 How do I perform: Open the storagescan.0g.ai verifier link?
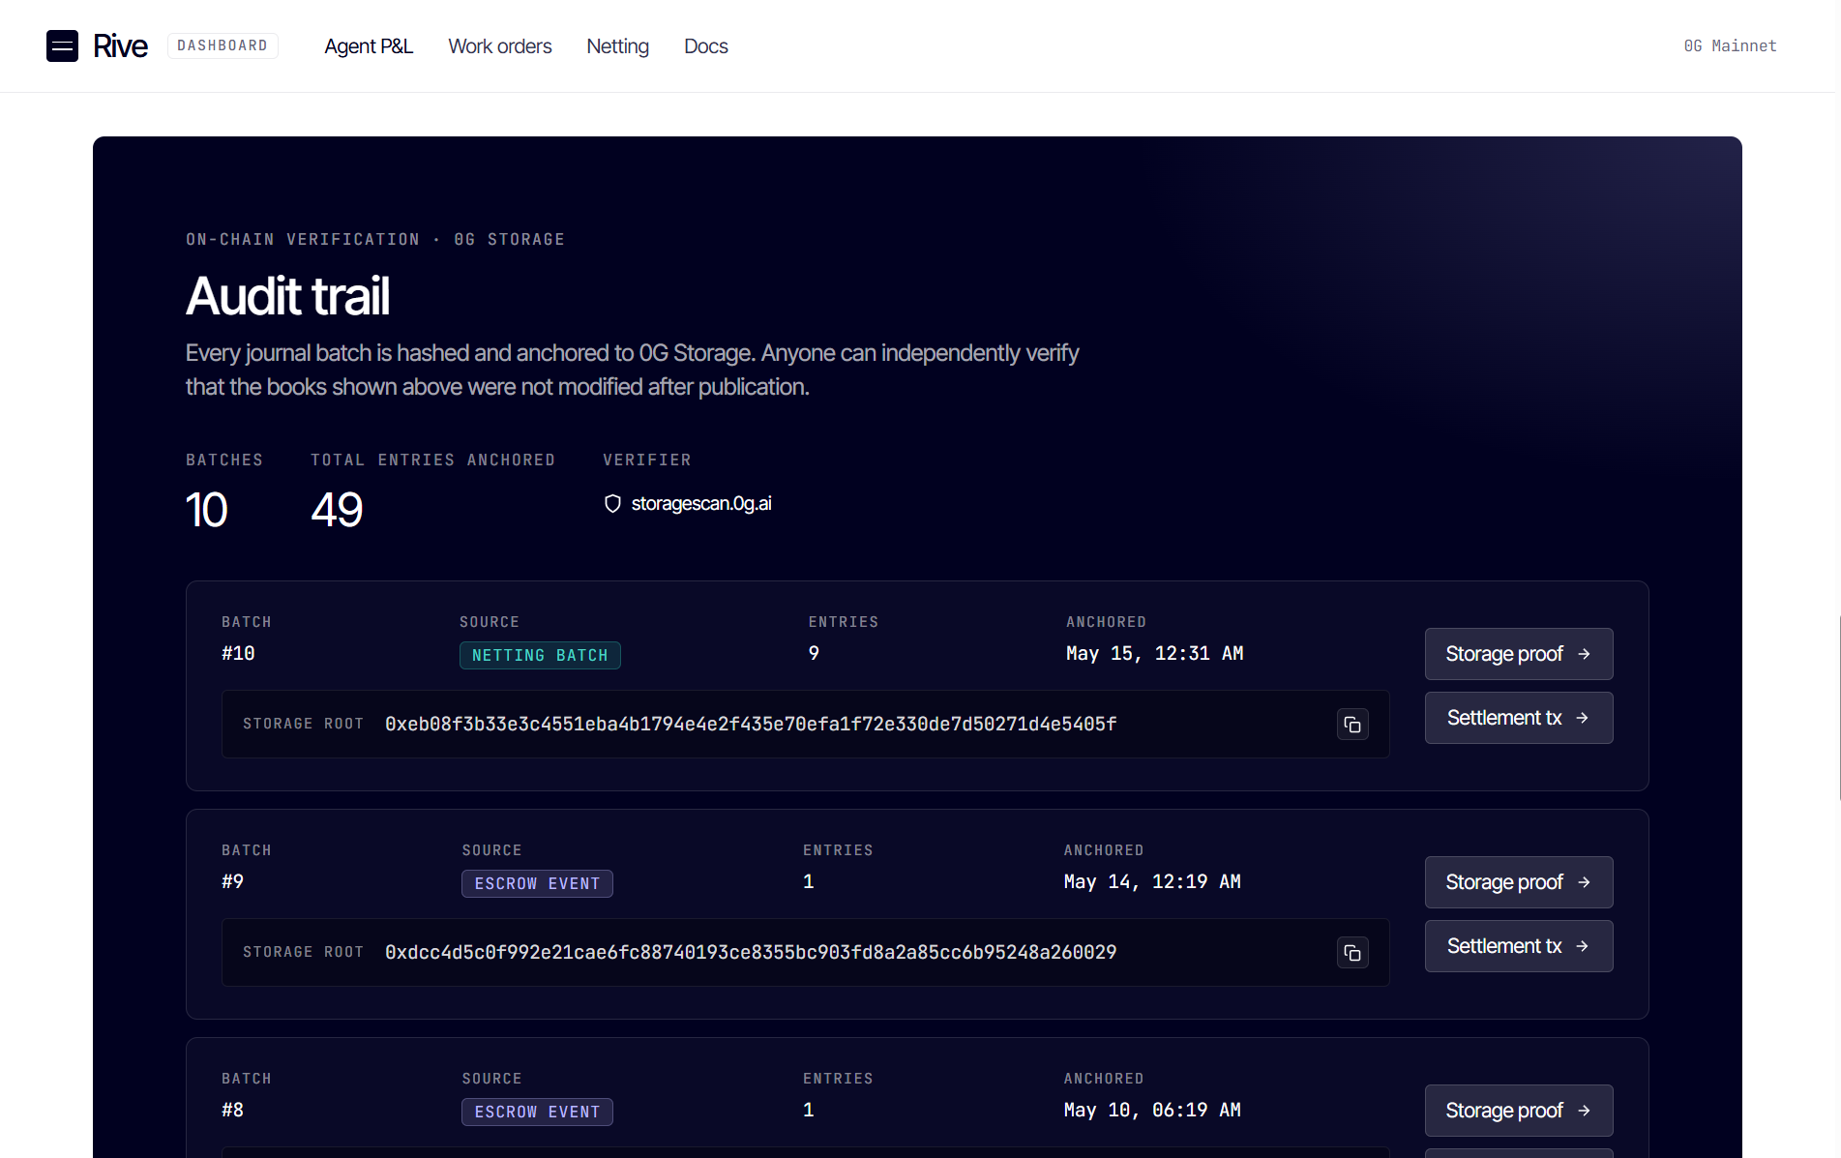coord(701,504)
